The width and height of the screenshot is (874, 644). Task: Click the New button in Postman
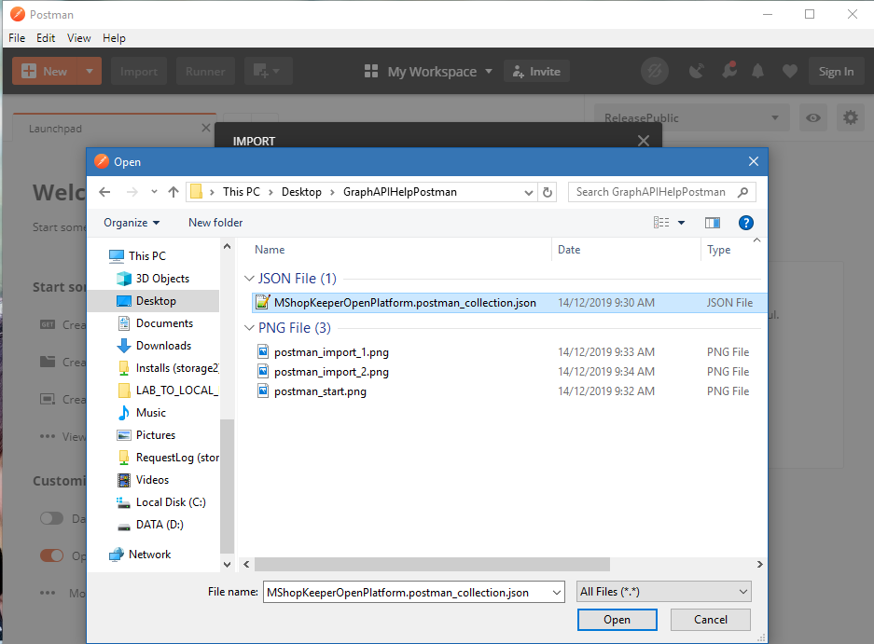pos(45,72)
